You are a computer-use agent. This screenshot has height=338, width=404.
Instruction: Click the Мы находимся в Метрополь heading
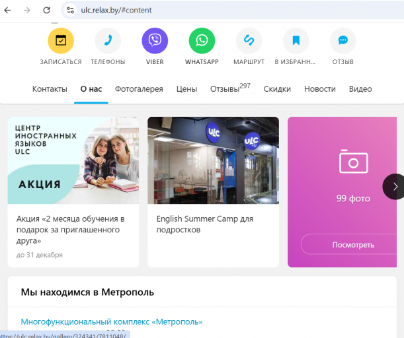tap(87, 292)
